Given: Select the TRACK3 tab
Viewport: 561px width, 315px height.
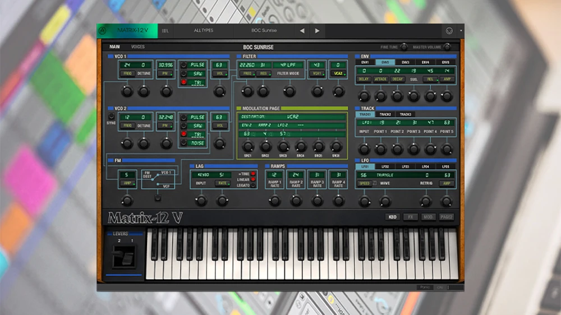Looking at the screenshot, I should [406, 114].
